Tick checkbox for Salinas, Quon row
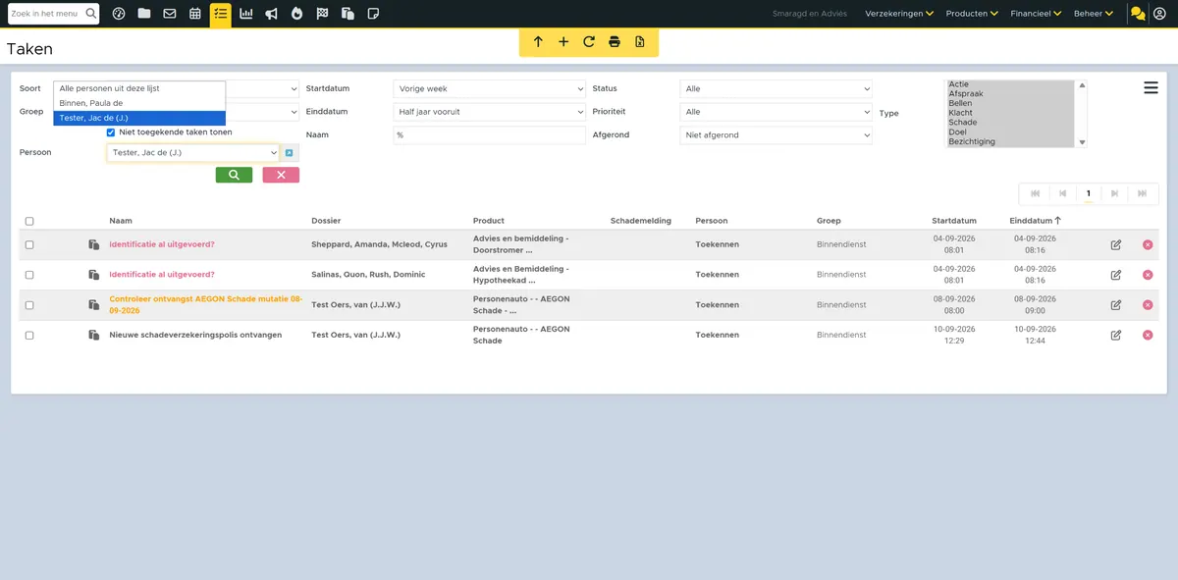 [29, 275]
